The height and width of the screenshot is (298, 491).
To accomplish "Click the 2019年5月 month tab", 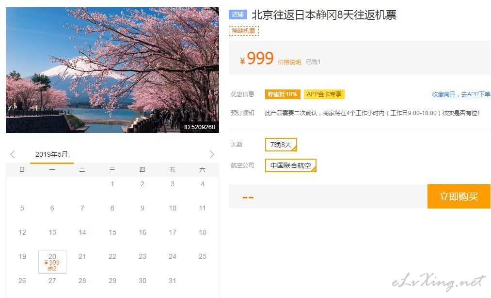I will point(52,154).
